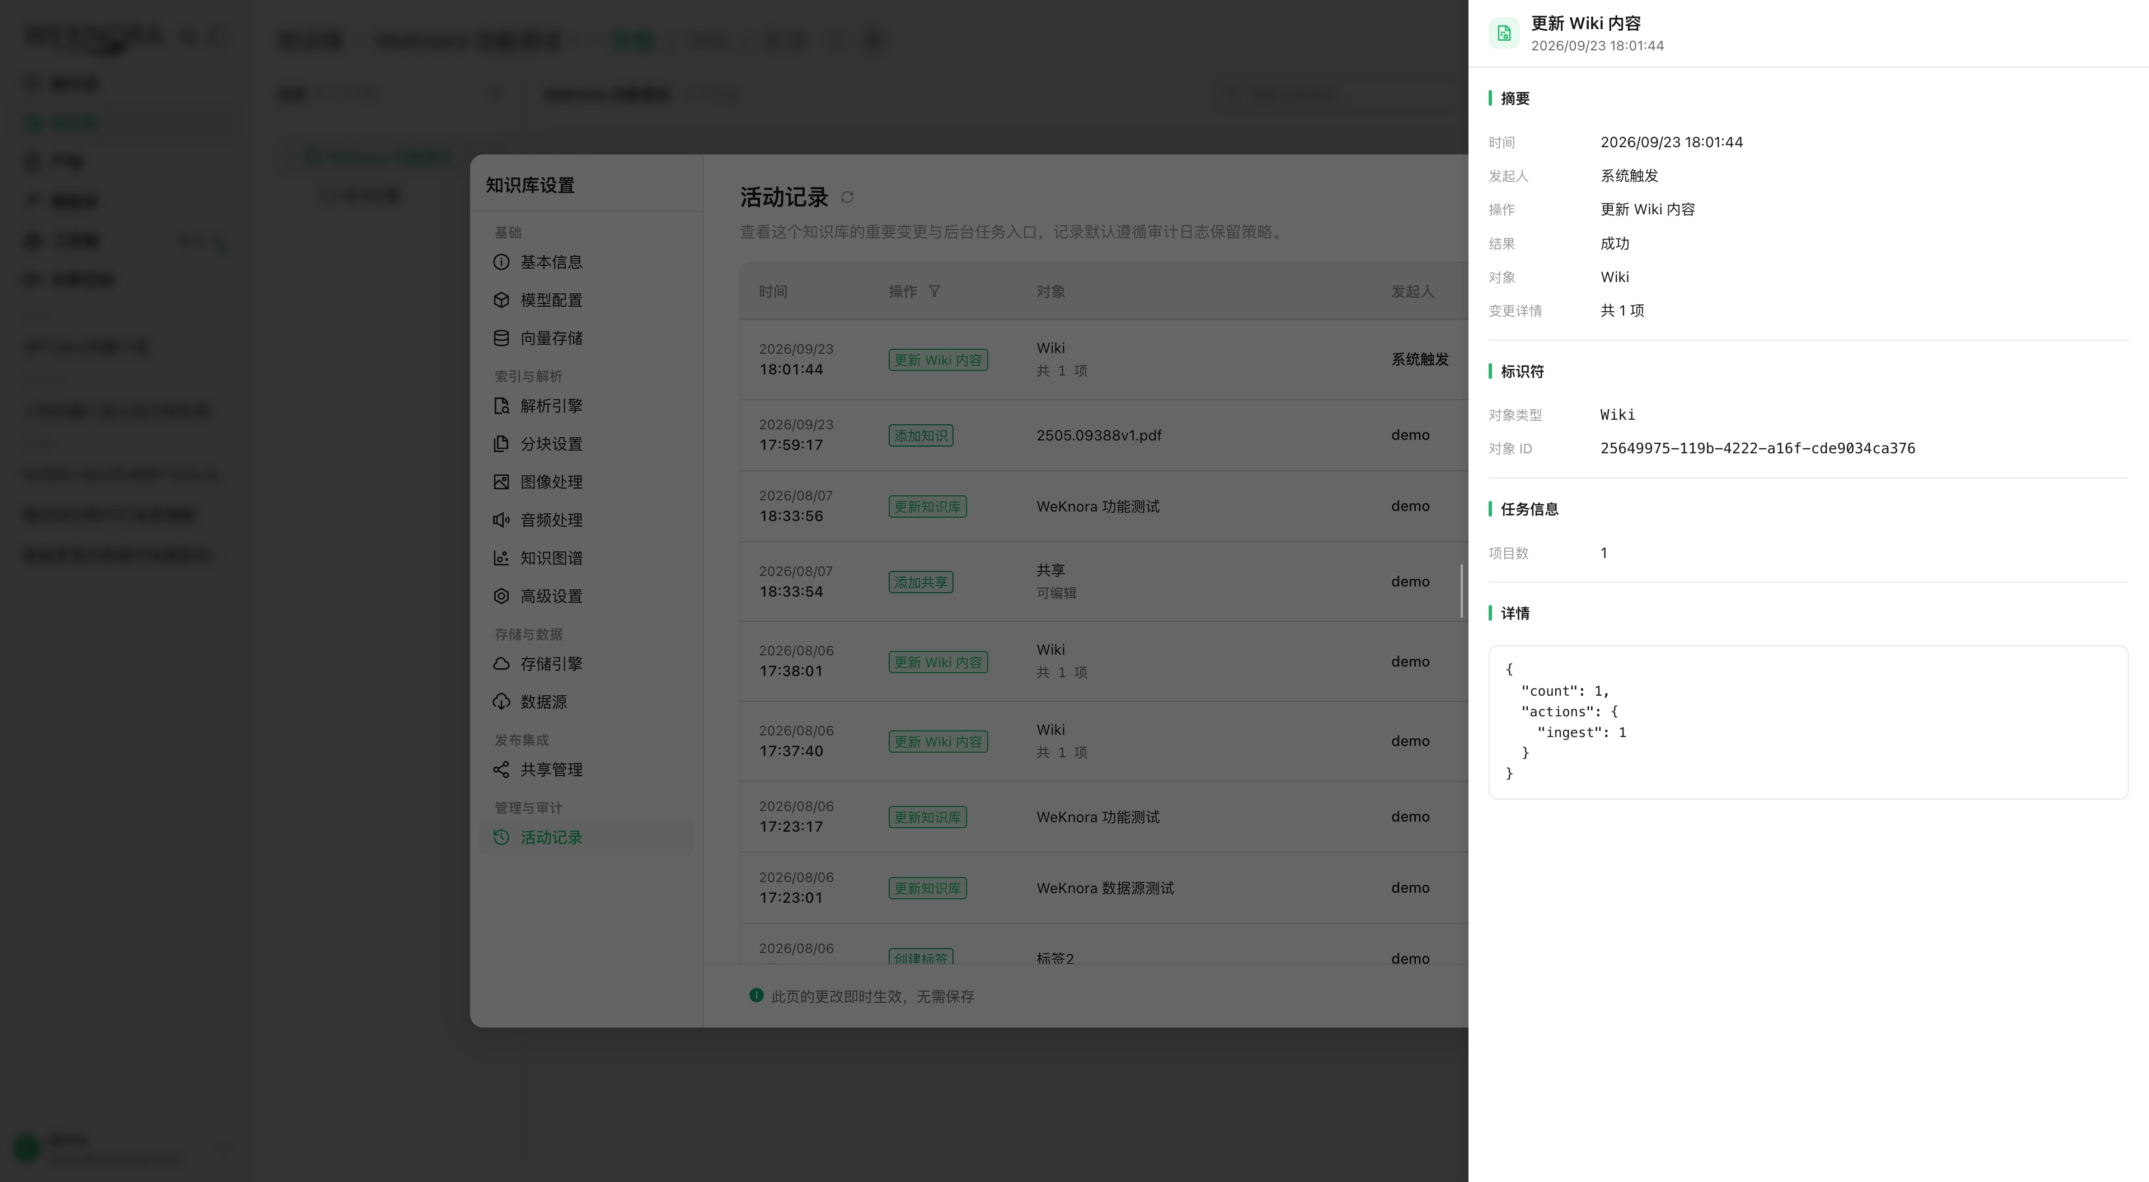Click 更新 Wiki 内容 tag in 17:37:40 row

[938, 742]
